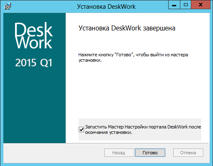Image resolution: width=213 pixels, height=166 pixels.
Task: Click the Отмена button
Action: click(188, 153)
